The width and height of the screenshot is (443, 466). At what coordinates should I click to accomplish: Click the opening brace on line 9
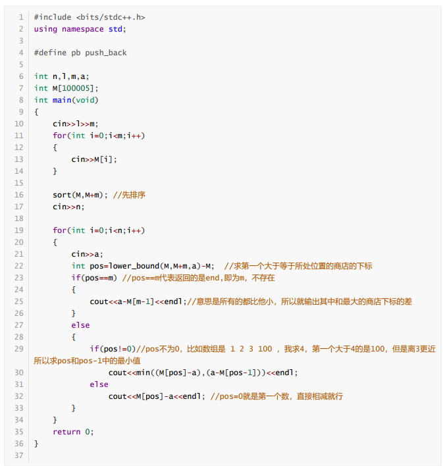36,112
